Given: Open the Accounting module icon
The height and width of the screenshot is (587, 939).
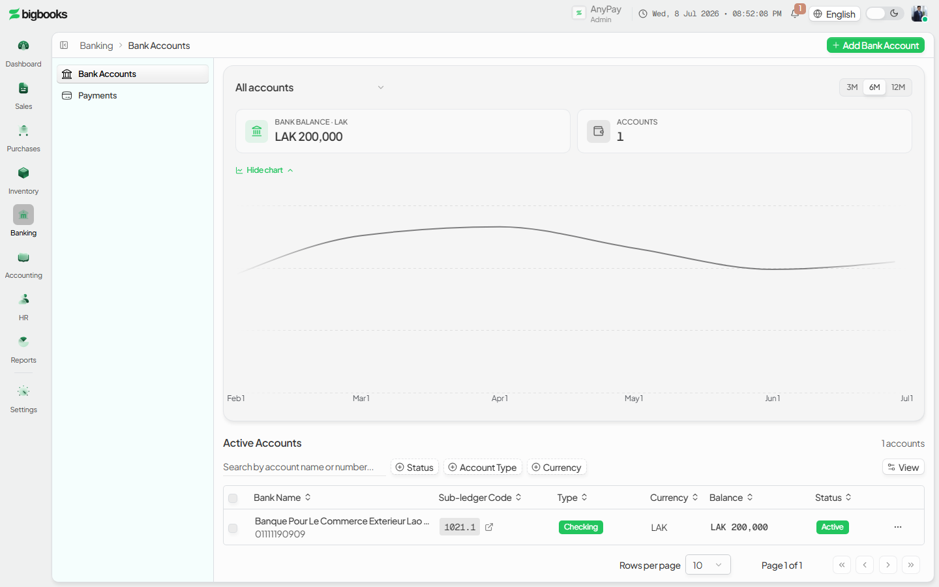Looking at the screenshot, I should 23,258.
